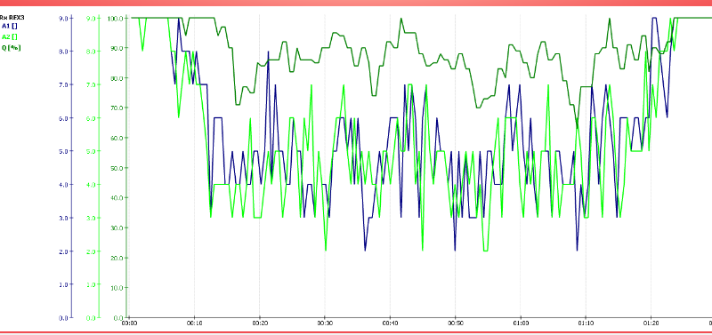Click the 2.0 tick on green A2 axis
The width and height of the screenshot is (712, 335).
click(x=91, y=251)
